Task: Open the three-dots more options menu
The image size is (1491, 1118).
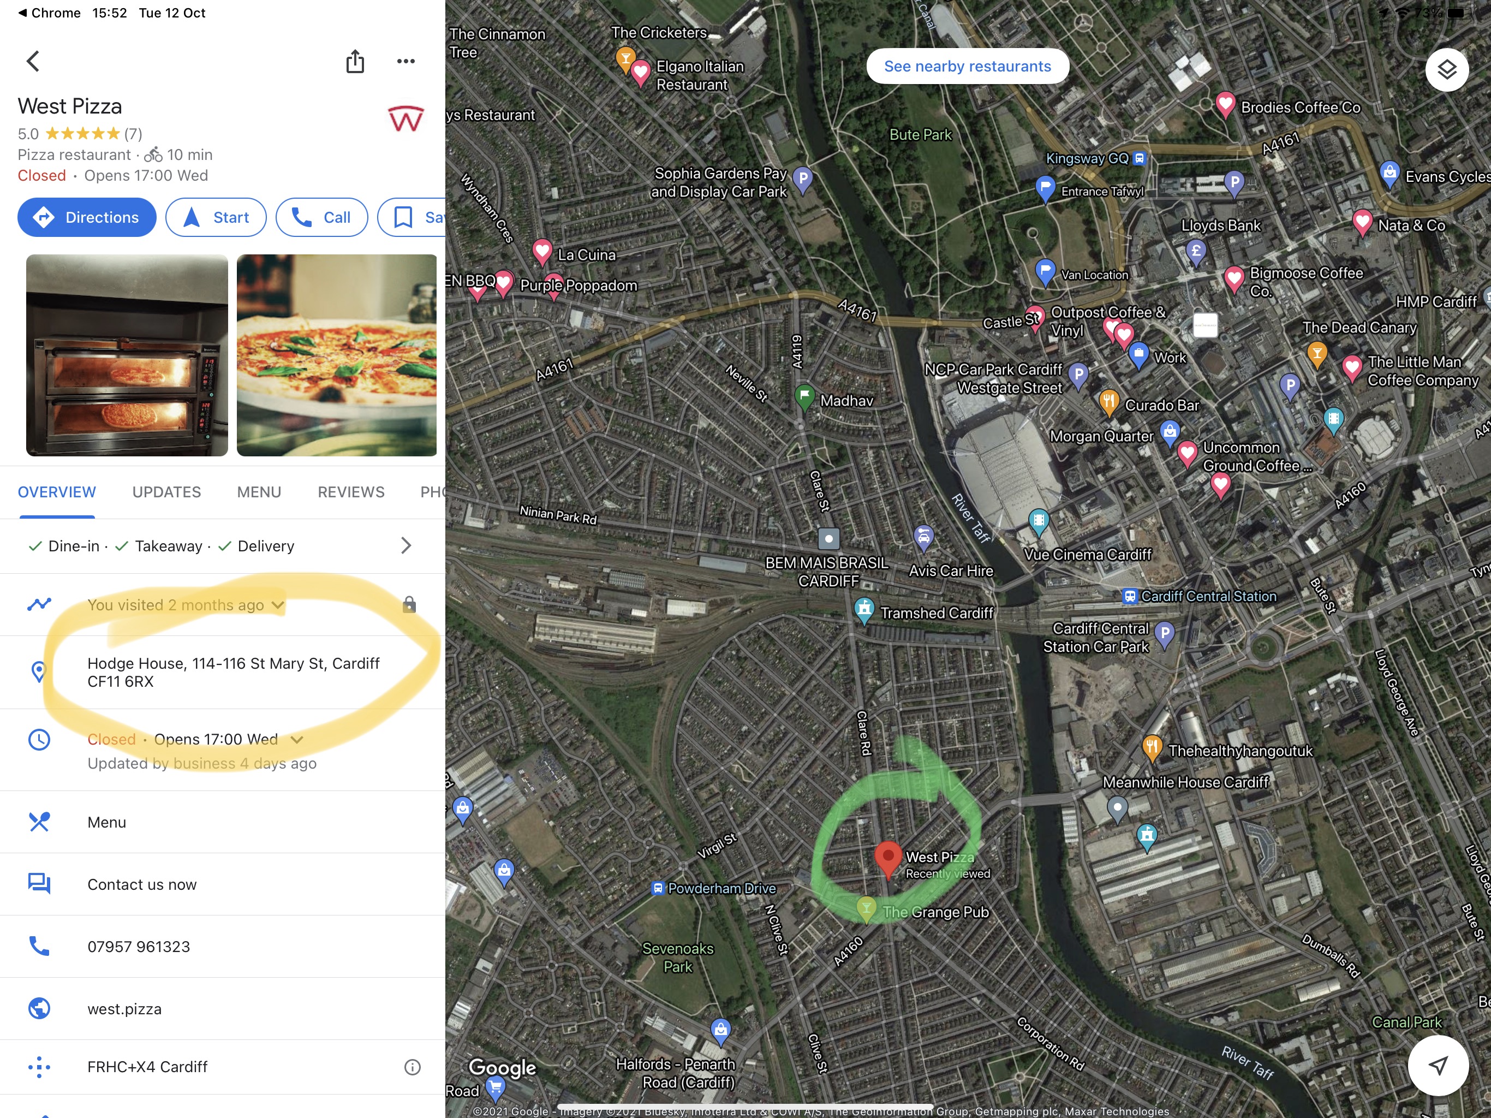Action: coord(406,61)
